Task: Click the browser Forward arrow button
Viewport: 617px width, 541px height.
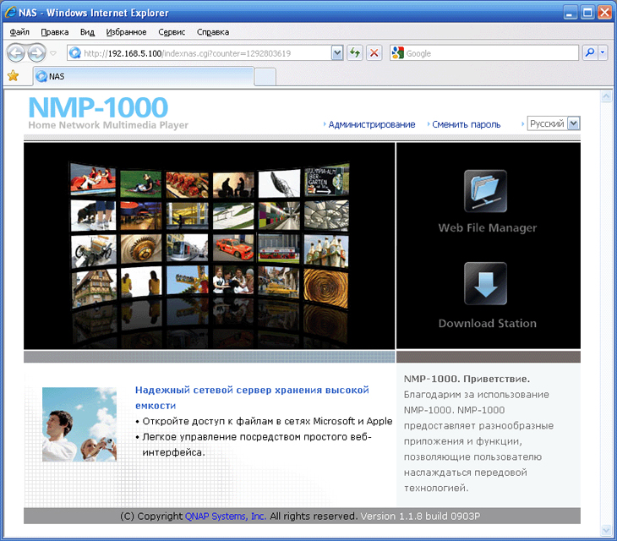Action: [x=36, y=53]
